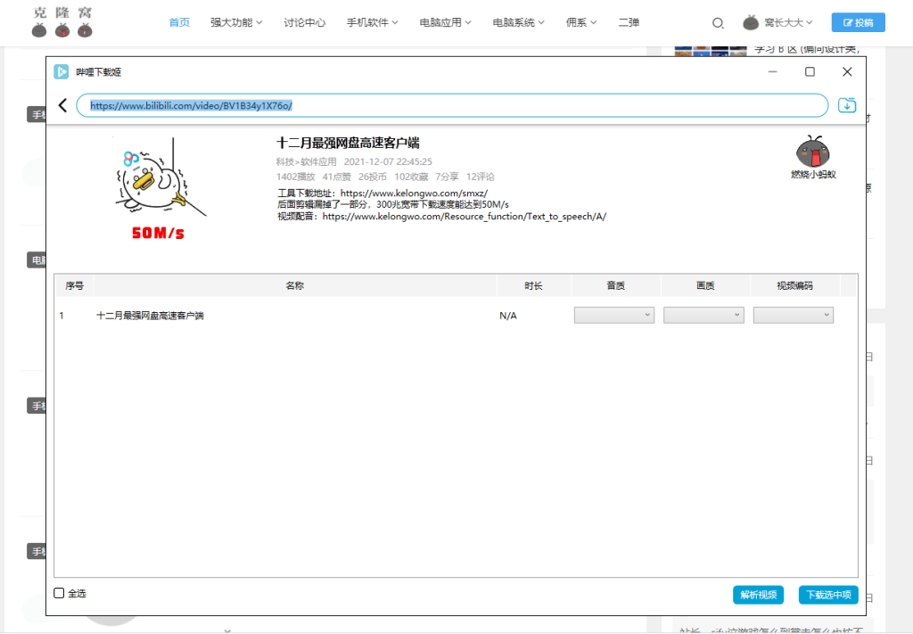Screen dimensions: 913x634
Task: Click the 时长 column header
Action: [533, 285]
